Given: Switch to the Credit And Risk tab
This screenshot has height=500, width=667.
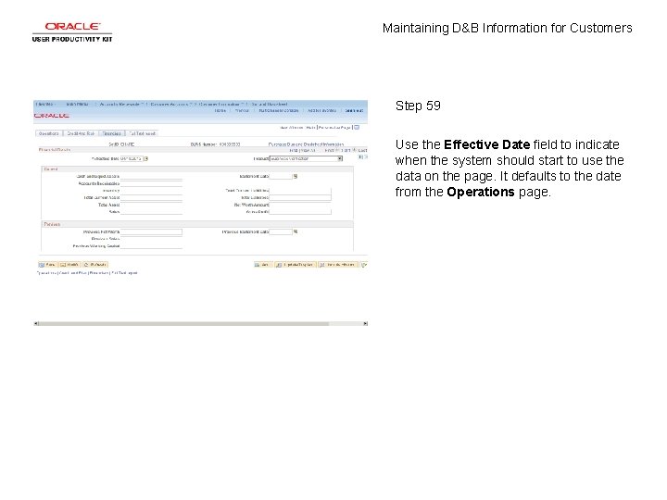Looking at the screenshot, I should point(81,133).
